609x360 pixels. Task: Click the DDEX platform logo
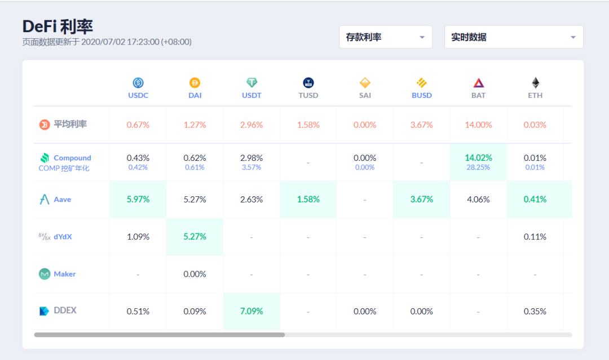coord(45,311)
